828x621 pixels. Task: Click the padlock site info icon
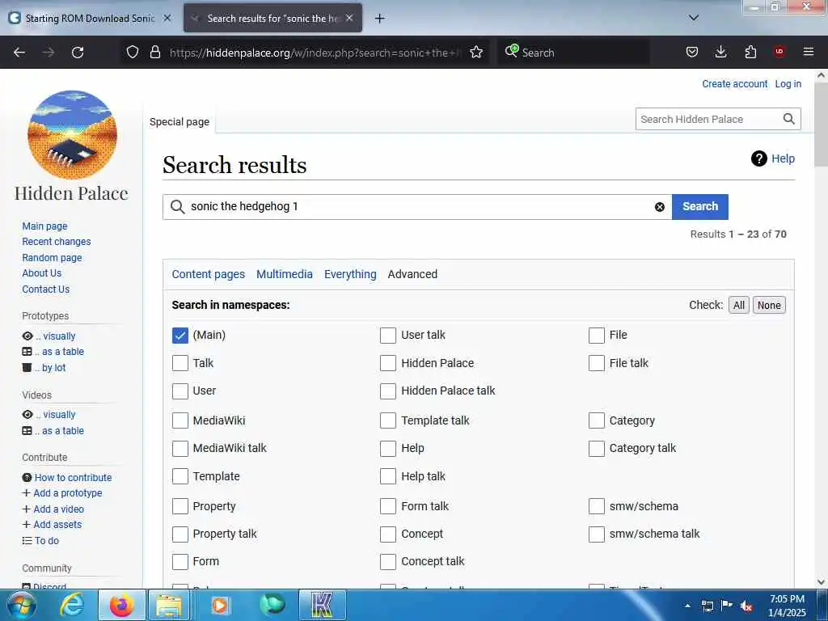tap(154, 53)
